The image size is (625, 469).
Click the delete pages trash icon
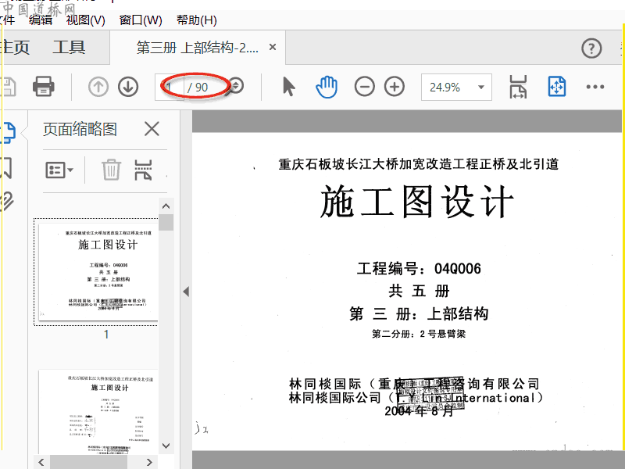(x=111, y=170)
